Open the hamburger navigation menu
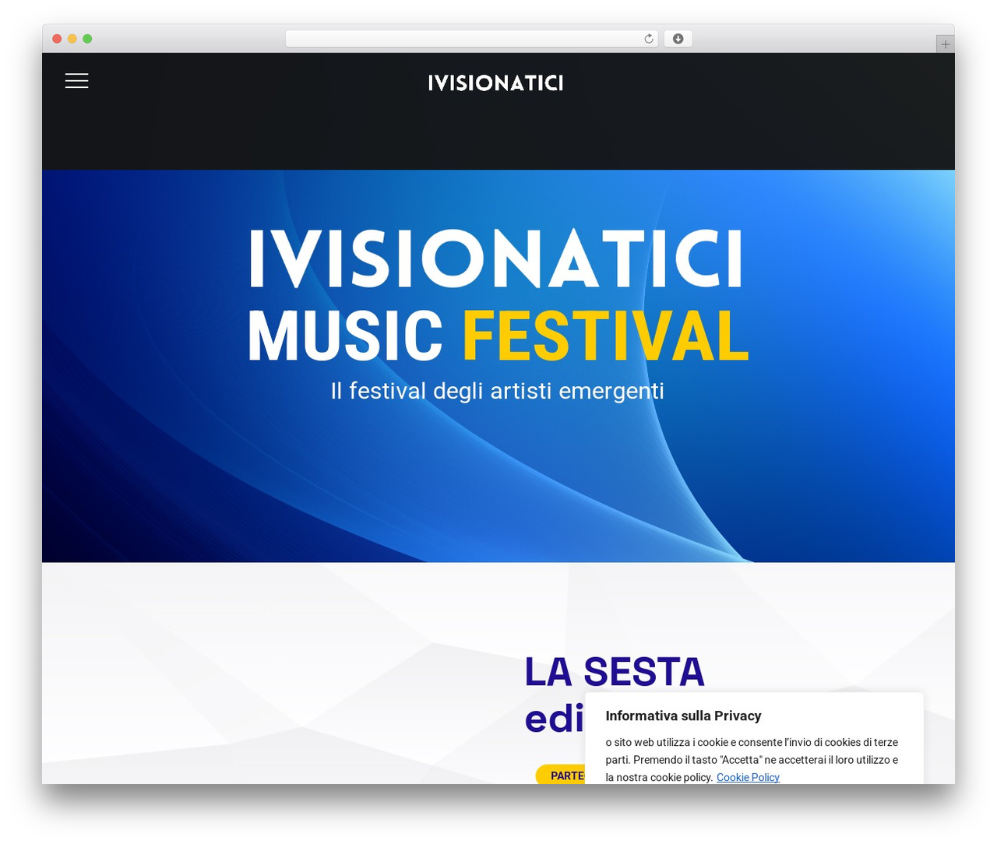Viewport: 997px width, 844px height. pos(76,81)
